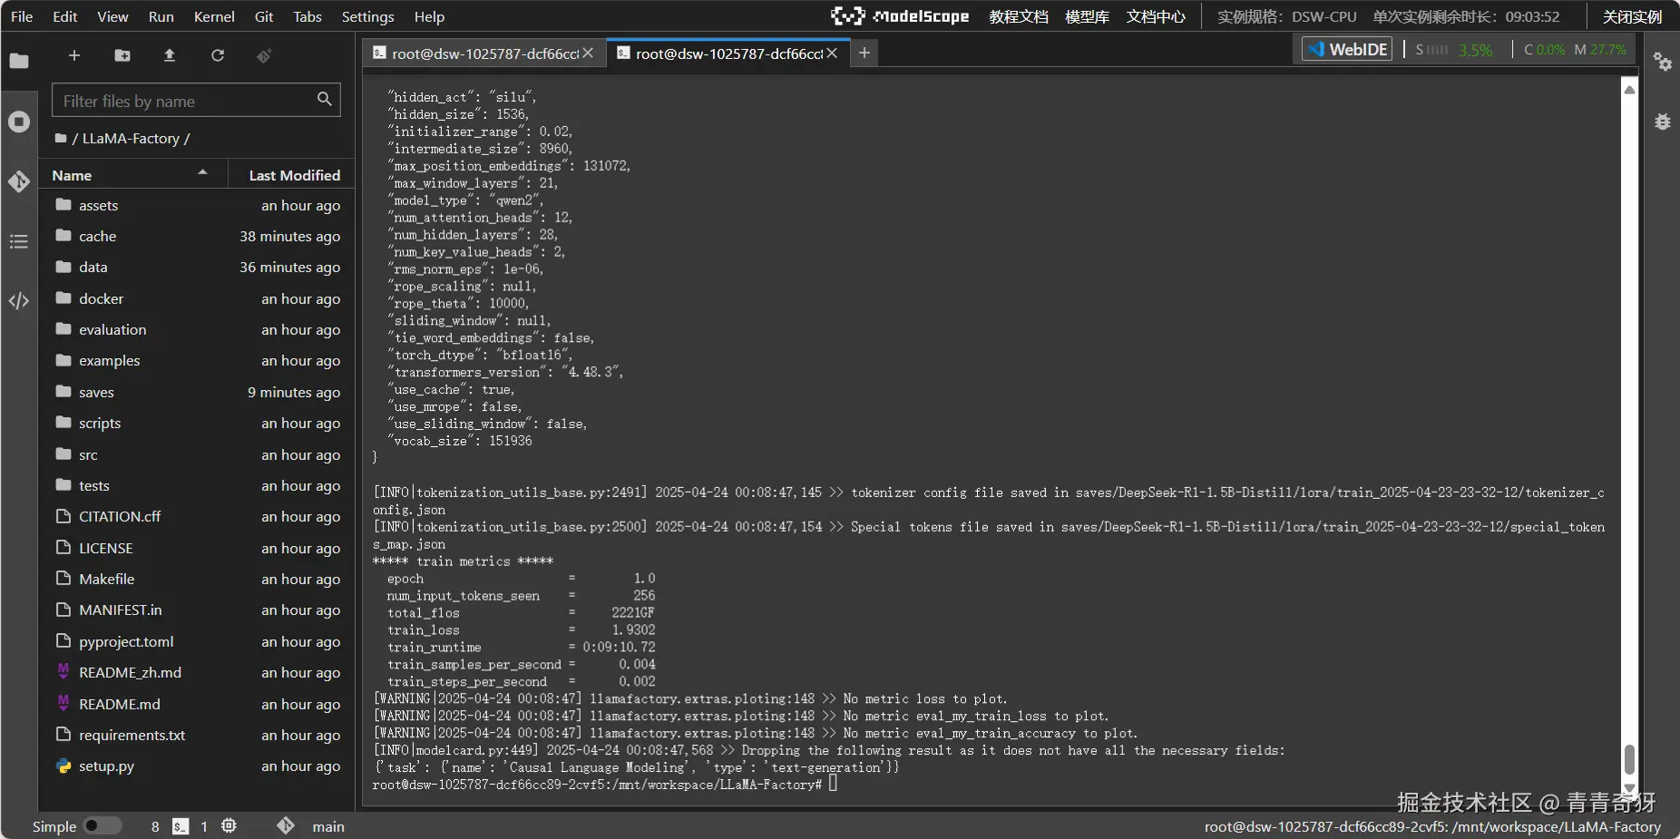The image size is (1680, 839).
Task: Click the kernel icon in status bar
Action: click(229, 826)
